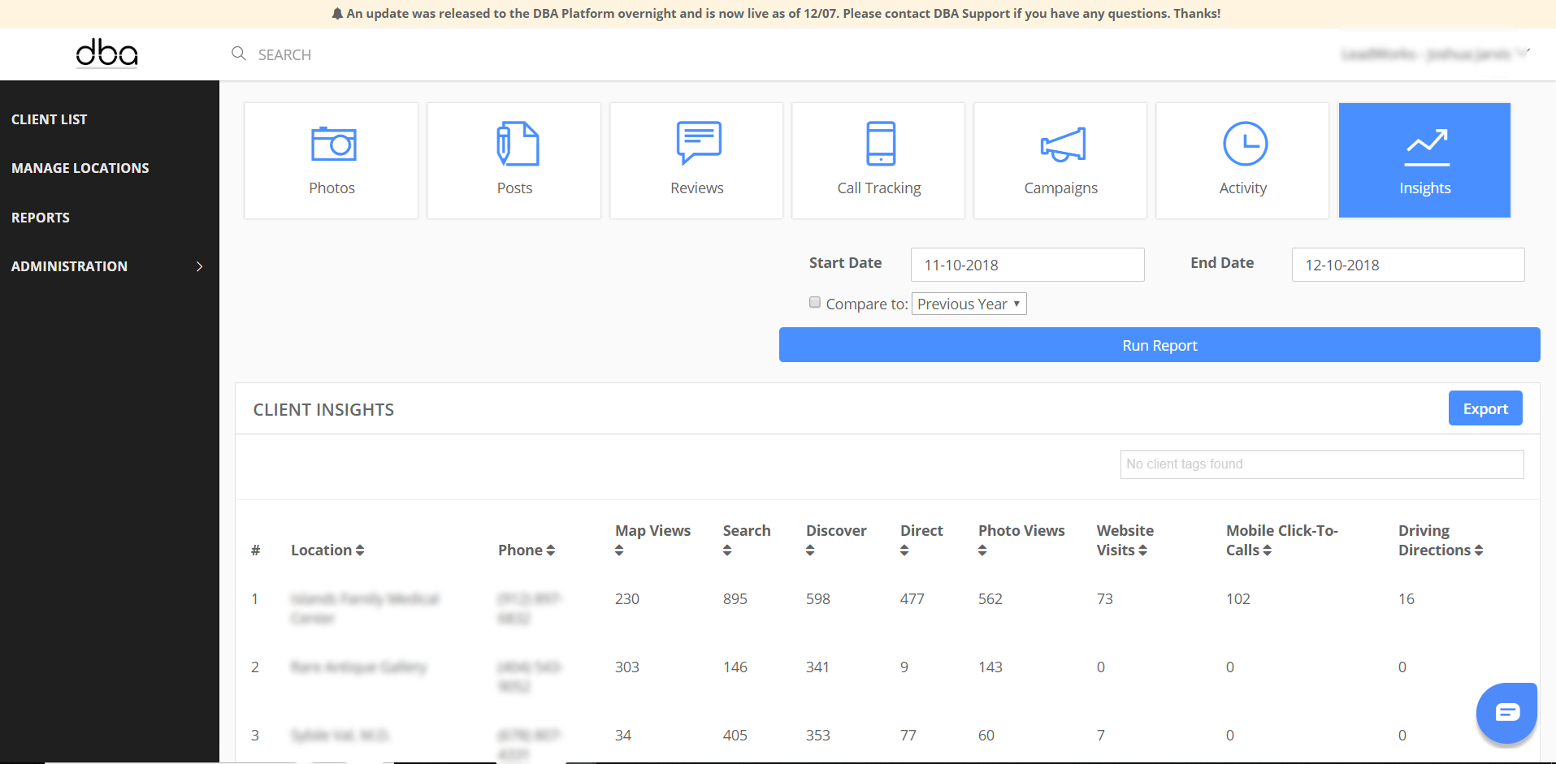The image size is (1556, 764).
Task: Open the Call Tracking phone tile
Action: click(878, 160)
